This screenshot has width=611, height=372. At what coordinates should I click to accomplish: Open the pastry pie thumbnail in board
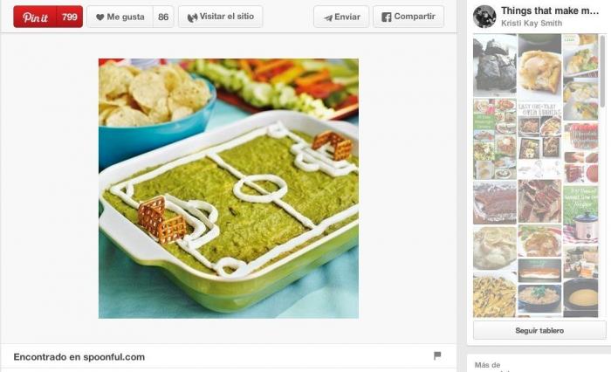pyautogui.click(x=539, y=67)
